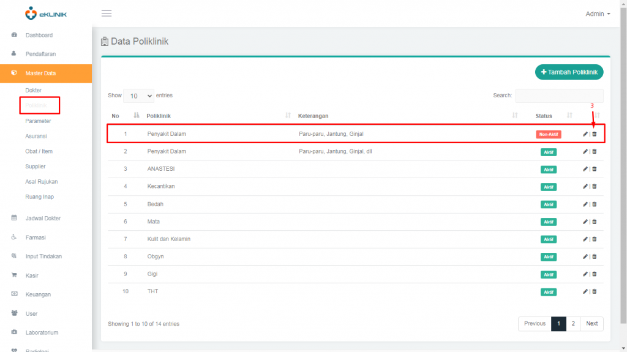The image size is (627, 352).
Task: Select the Dokter submenu item
Action: [x=33, y=91]
